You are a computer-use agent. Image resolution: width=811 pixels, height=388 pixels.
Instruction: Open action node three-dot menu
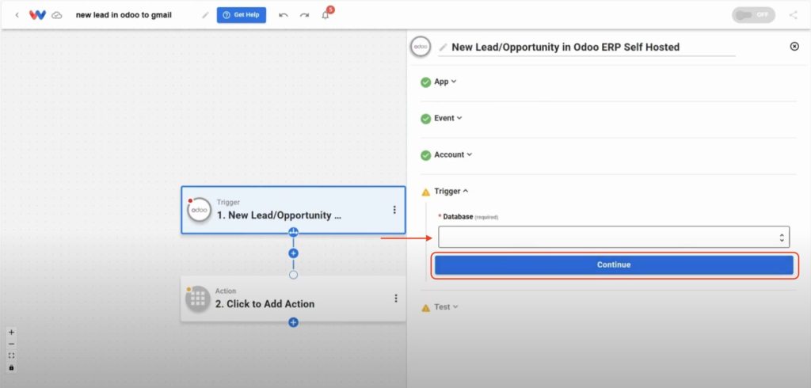(x=396, y=298)
